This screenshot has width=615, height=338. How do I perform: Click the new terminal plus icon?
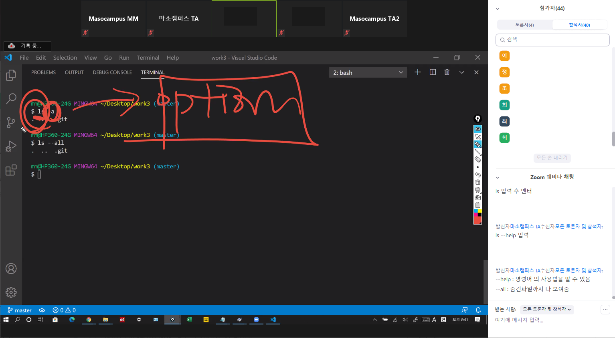(418, 72)
